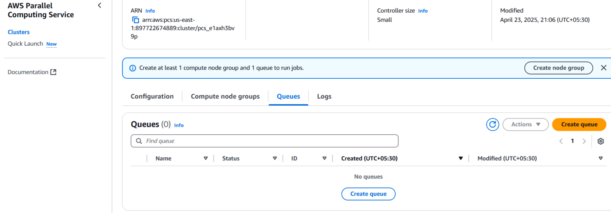Open Documentation external link

pyautogui.click(x=32, y=72)
